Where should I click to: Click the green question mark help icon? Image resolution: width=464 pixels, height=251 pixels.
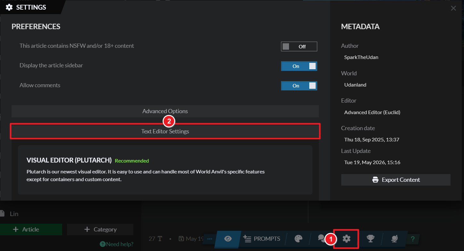pyautogui.click(x=413, y=239)
